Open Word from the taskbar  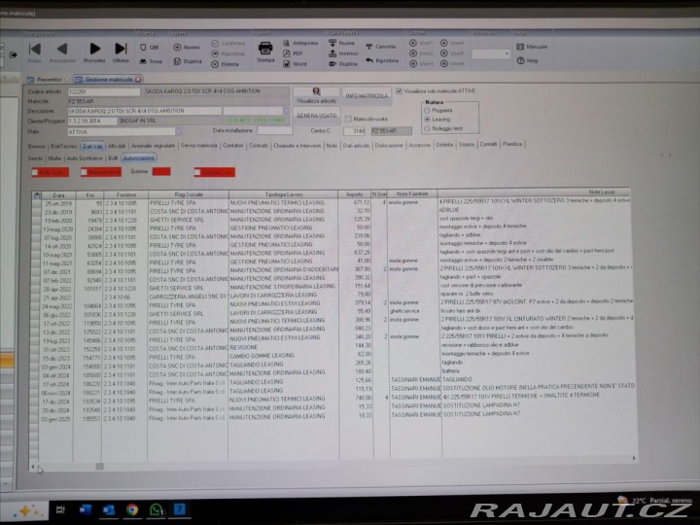pos(85,508)
